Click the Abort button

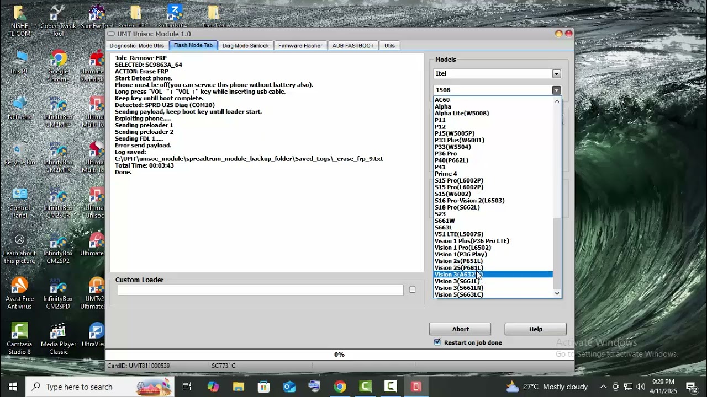click(460, 329)
